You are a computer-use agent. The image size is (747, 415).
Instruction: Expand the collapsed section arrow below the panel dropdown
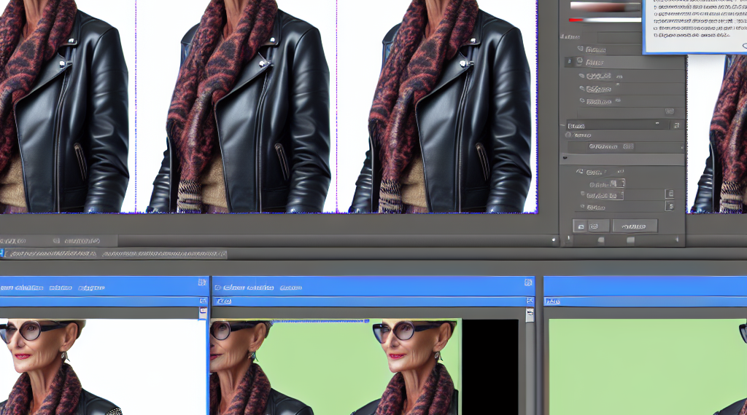[x=564, y=158]
